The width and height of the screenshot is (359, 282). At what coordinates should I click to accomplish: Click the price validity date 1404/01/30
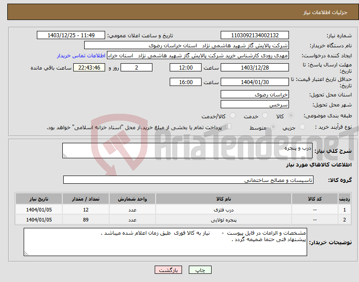click(255, 82)
